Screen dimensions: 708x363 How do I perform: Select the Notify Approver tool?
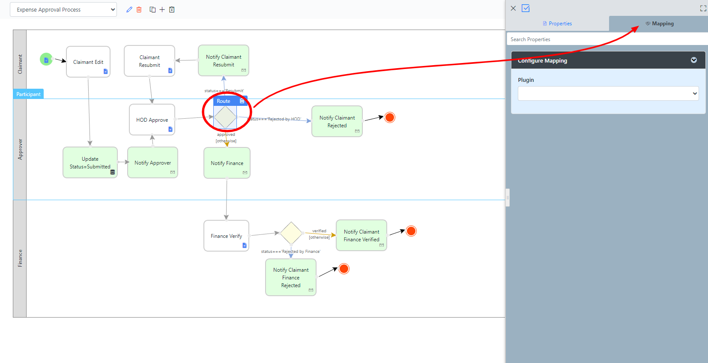[x=152, y=162]
